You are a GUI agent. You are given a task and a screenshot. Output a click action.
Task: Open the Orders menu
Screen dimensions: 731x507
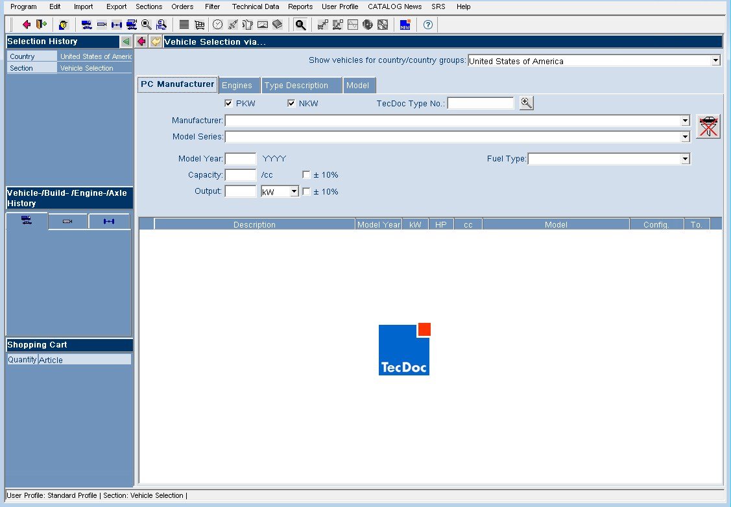(182, 6)
